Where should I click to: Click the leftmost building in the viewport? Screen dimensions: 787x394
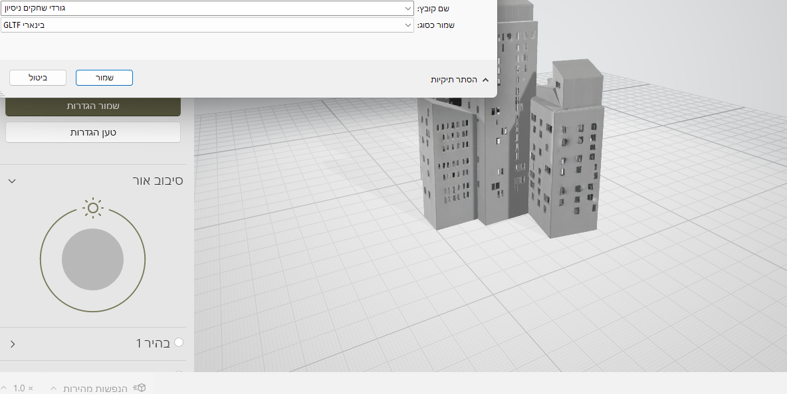(449, 166)
